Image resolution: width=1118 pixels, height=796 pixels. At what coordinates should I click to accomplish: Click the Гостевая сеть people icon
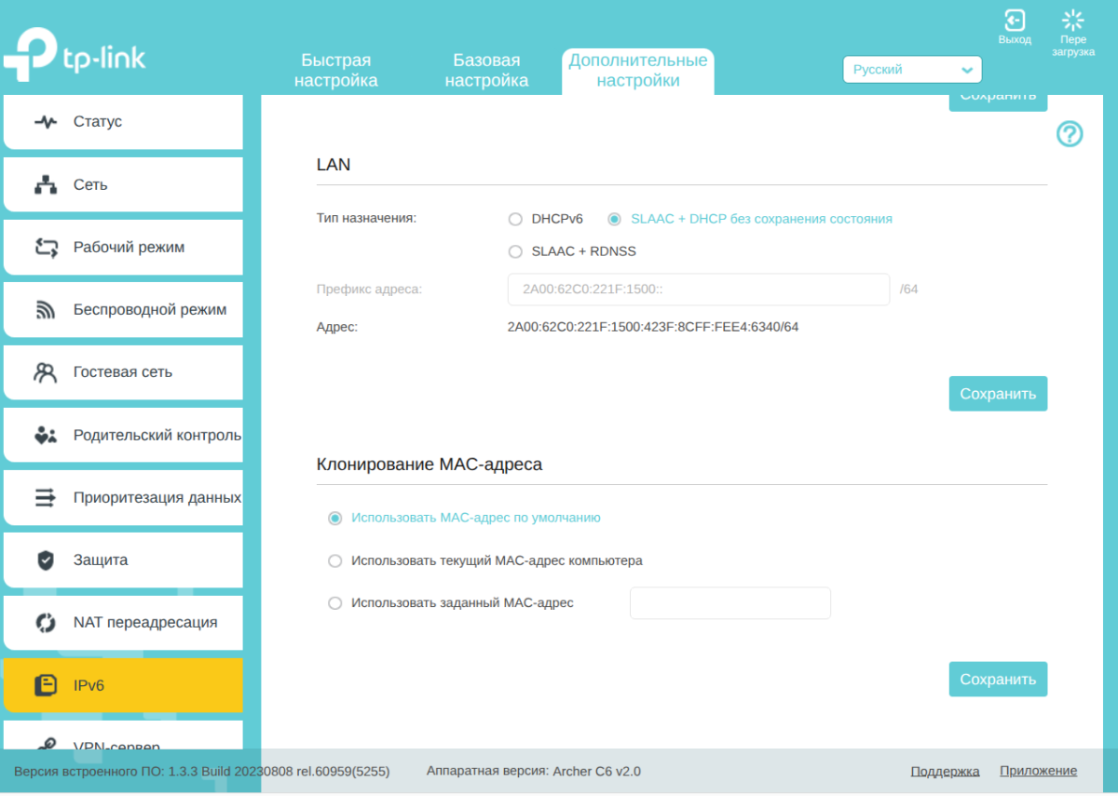click(46, 372)
